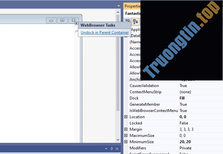Open the designer document list dropdown arrow
The height and width of the screenshot is (154, 223).
[x=119, y=6]
